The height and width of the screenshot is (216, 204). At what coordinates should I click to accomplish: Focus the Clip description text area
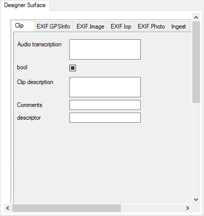(x=105, y=87)
